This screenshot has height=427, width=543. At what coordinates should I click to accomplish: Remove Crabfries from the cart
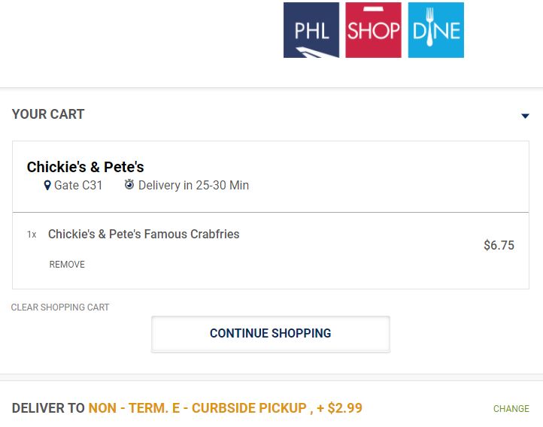click(67, 265)
